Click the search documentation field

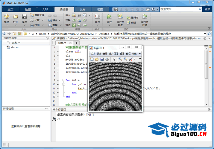click(179, 9)
